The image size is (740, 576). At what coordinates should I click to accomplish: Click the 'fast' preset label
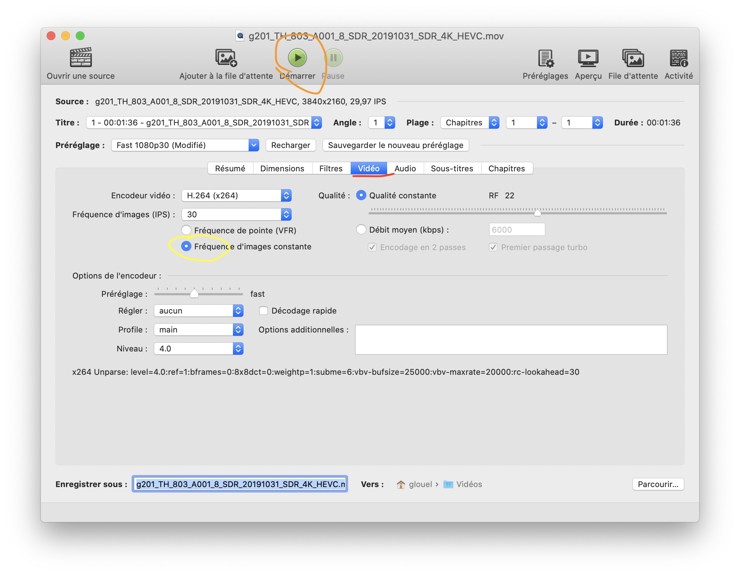click(257, 294)
